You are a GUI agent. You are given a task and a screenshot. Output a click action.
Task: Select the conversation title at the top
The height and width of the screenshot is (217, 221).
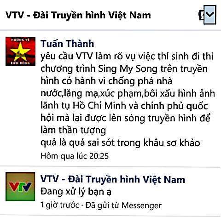point(78,15)
